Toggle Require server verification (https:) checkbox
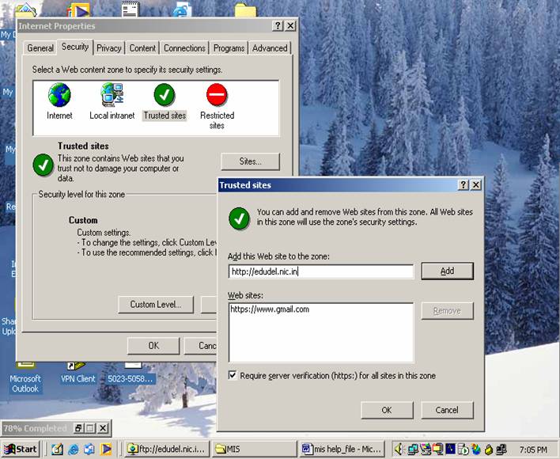 tap(233, 376)
